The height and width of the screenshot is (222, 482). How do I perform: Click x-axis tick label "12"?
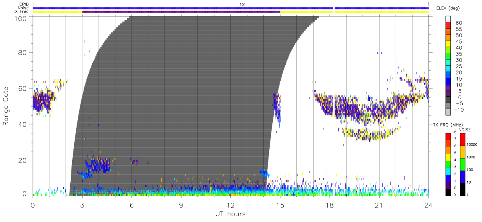coord(231,205)
